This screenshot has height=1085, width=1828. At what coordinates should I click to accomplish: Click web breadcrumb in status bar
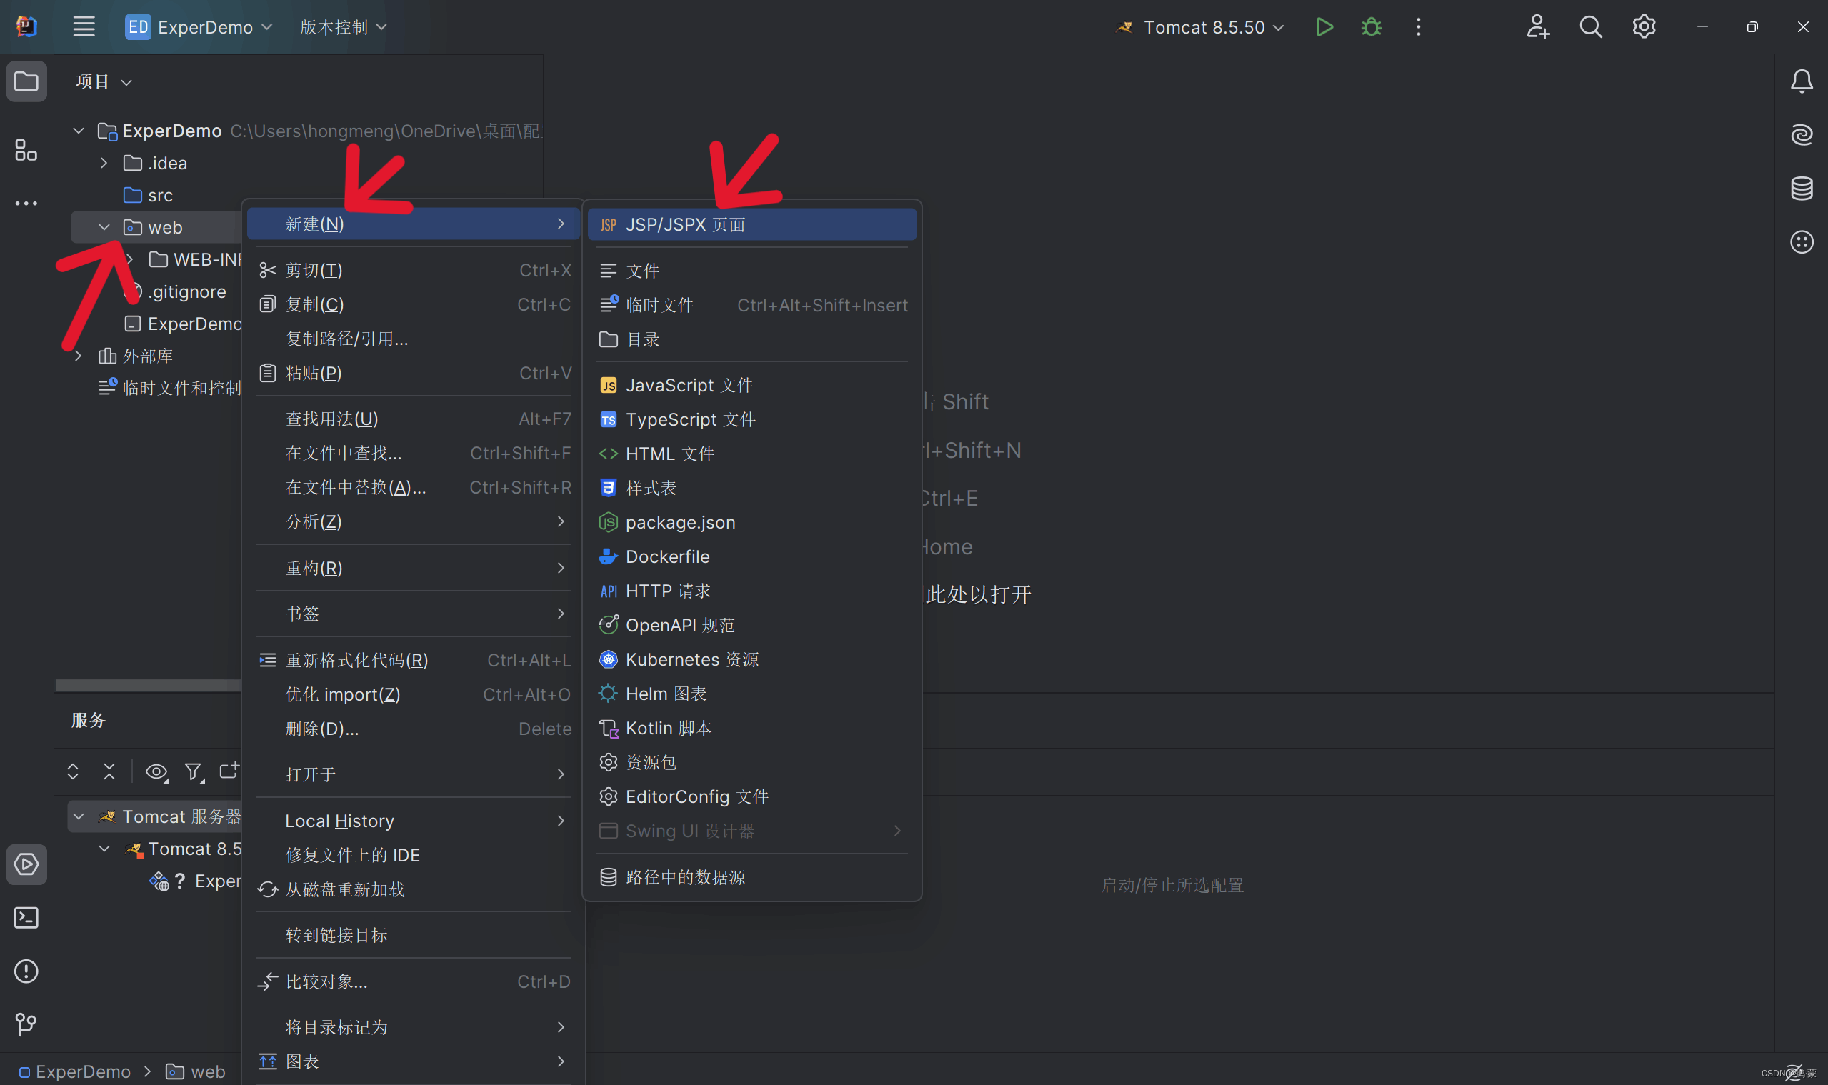tap(195, 1072)
